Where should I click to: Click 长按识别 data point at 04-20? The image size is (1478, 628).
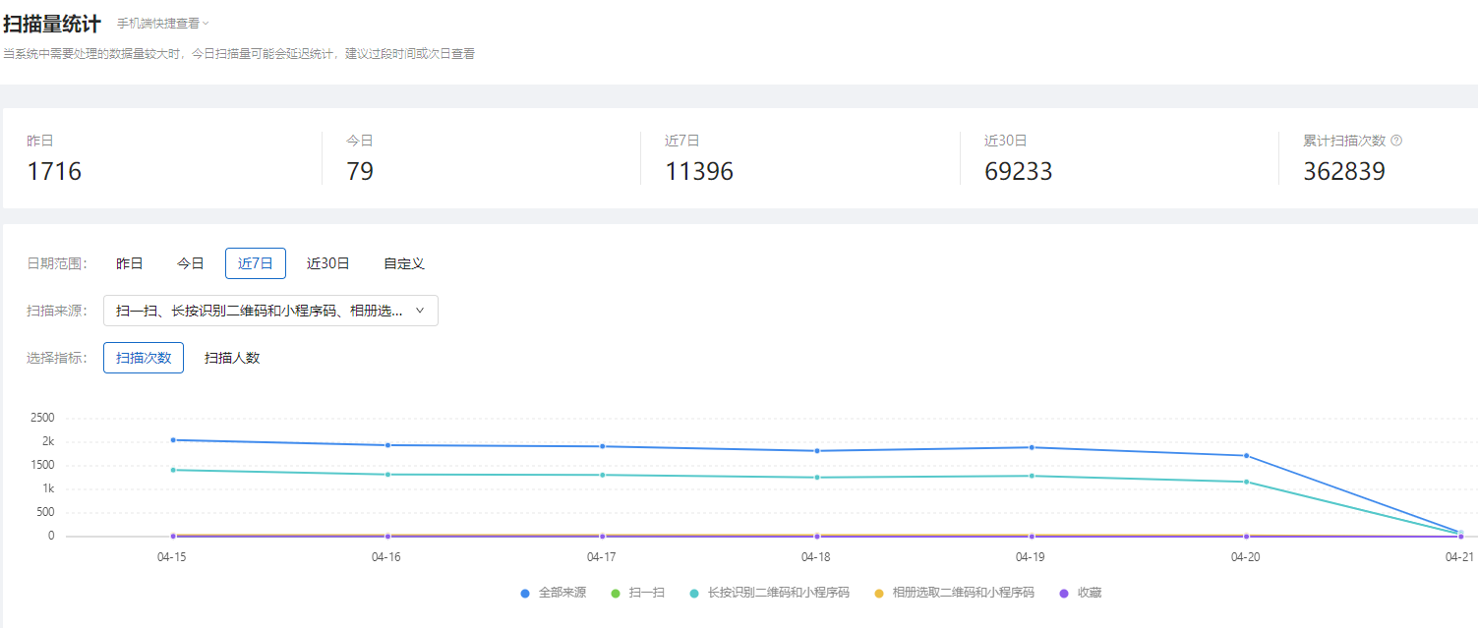[x=1246, y=482]
